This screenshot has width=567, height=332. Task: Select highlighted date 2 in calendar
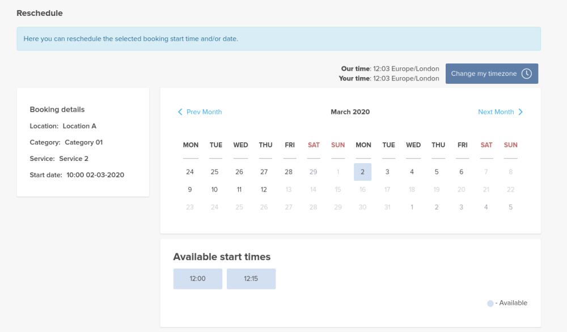[x=362, y=172]
